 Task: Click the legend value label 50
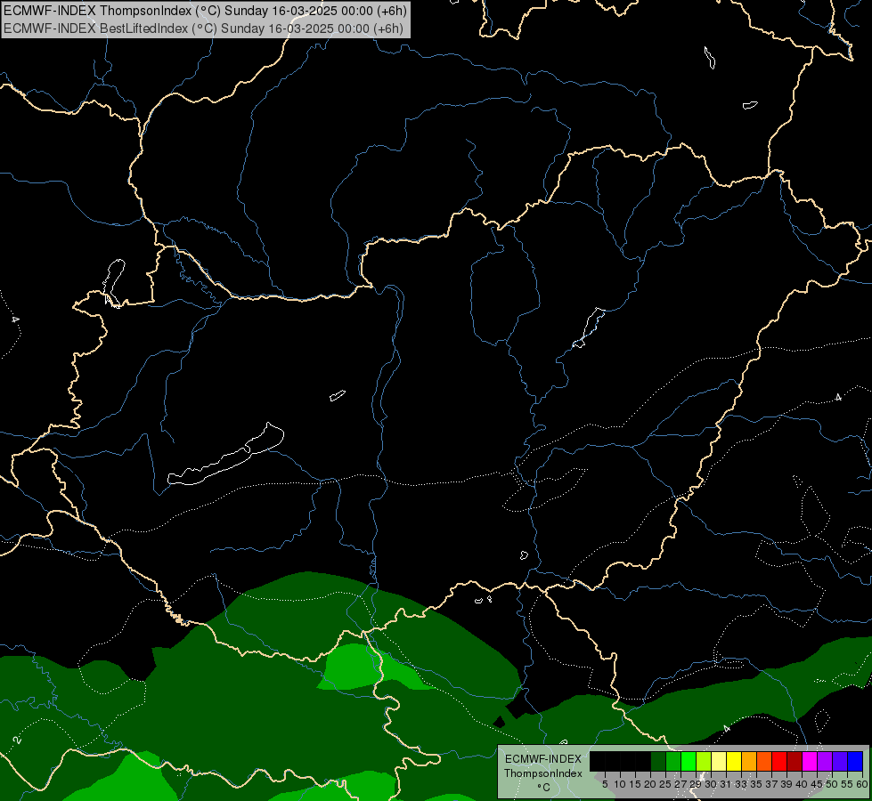coord(832,784)
